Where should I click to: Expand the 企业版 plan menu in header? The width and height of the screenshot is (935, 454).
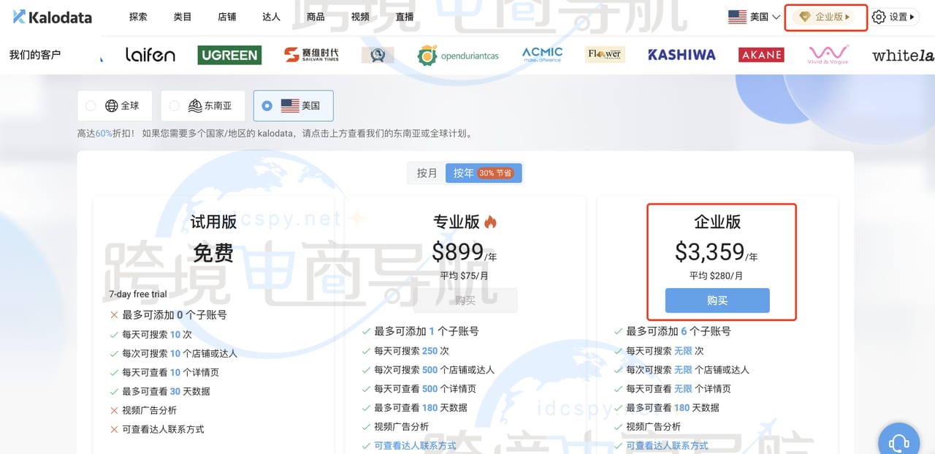tap(825, 17)
